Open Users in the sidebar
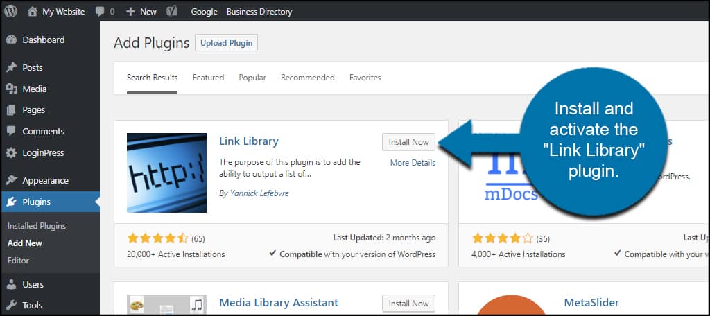 (x=33, y=285)
